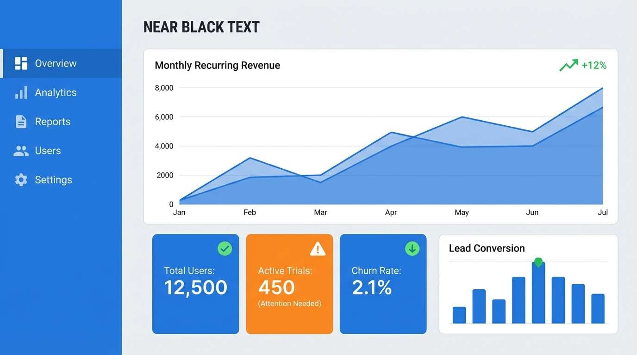The image size is (637, 355).
Task: Open the Users page from sidebar
Action: point(48,150)
